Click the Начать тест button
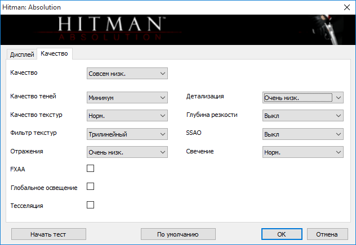Viewport: 356px width, 245px height. click(x=48, y=234)
